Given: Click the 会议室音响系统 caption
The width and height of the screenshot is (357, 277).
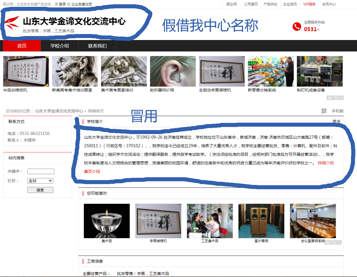Looking at the screenshot, I should (x=313, y=241).
